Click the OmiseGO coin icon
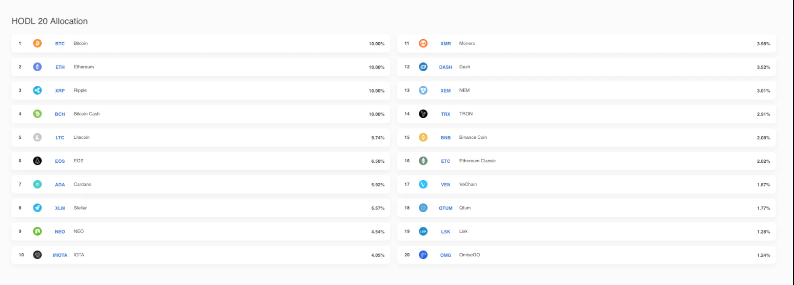794x285 pixels. [423, 255]
